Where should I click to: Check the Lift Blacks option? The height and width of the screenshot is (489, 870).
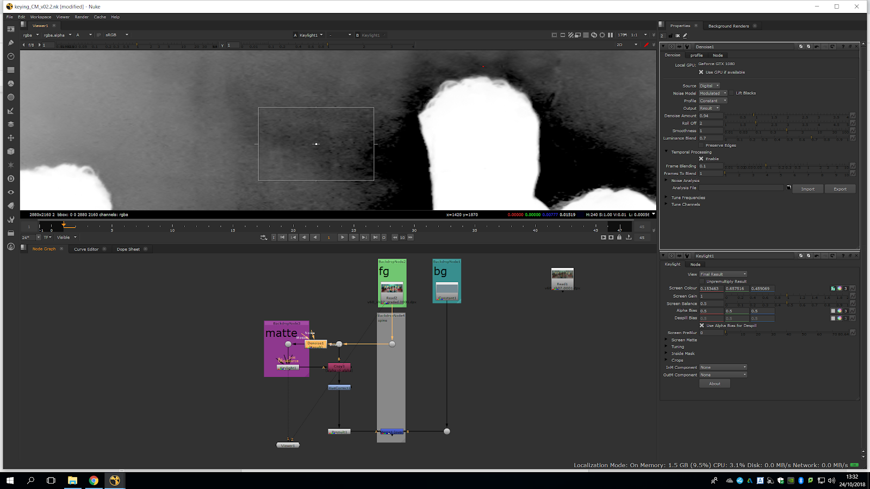tap(731, 93)
